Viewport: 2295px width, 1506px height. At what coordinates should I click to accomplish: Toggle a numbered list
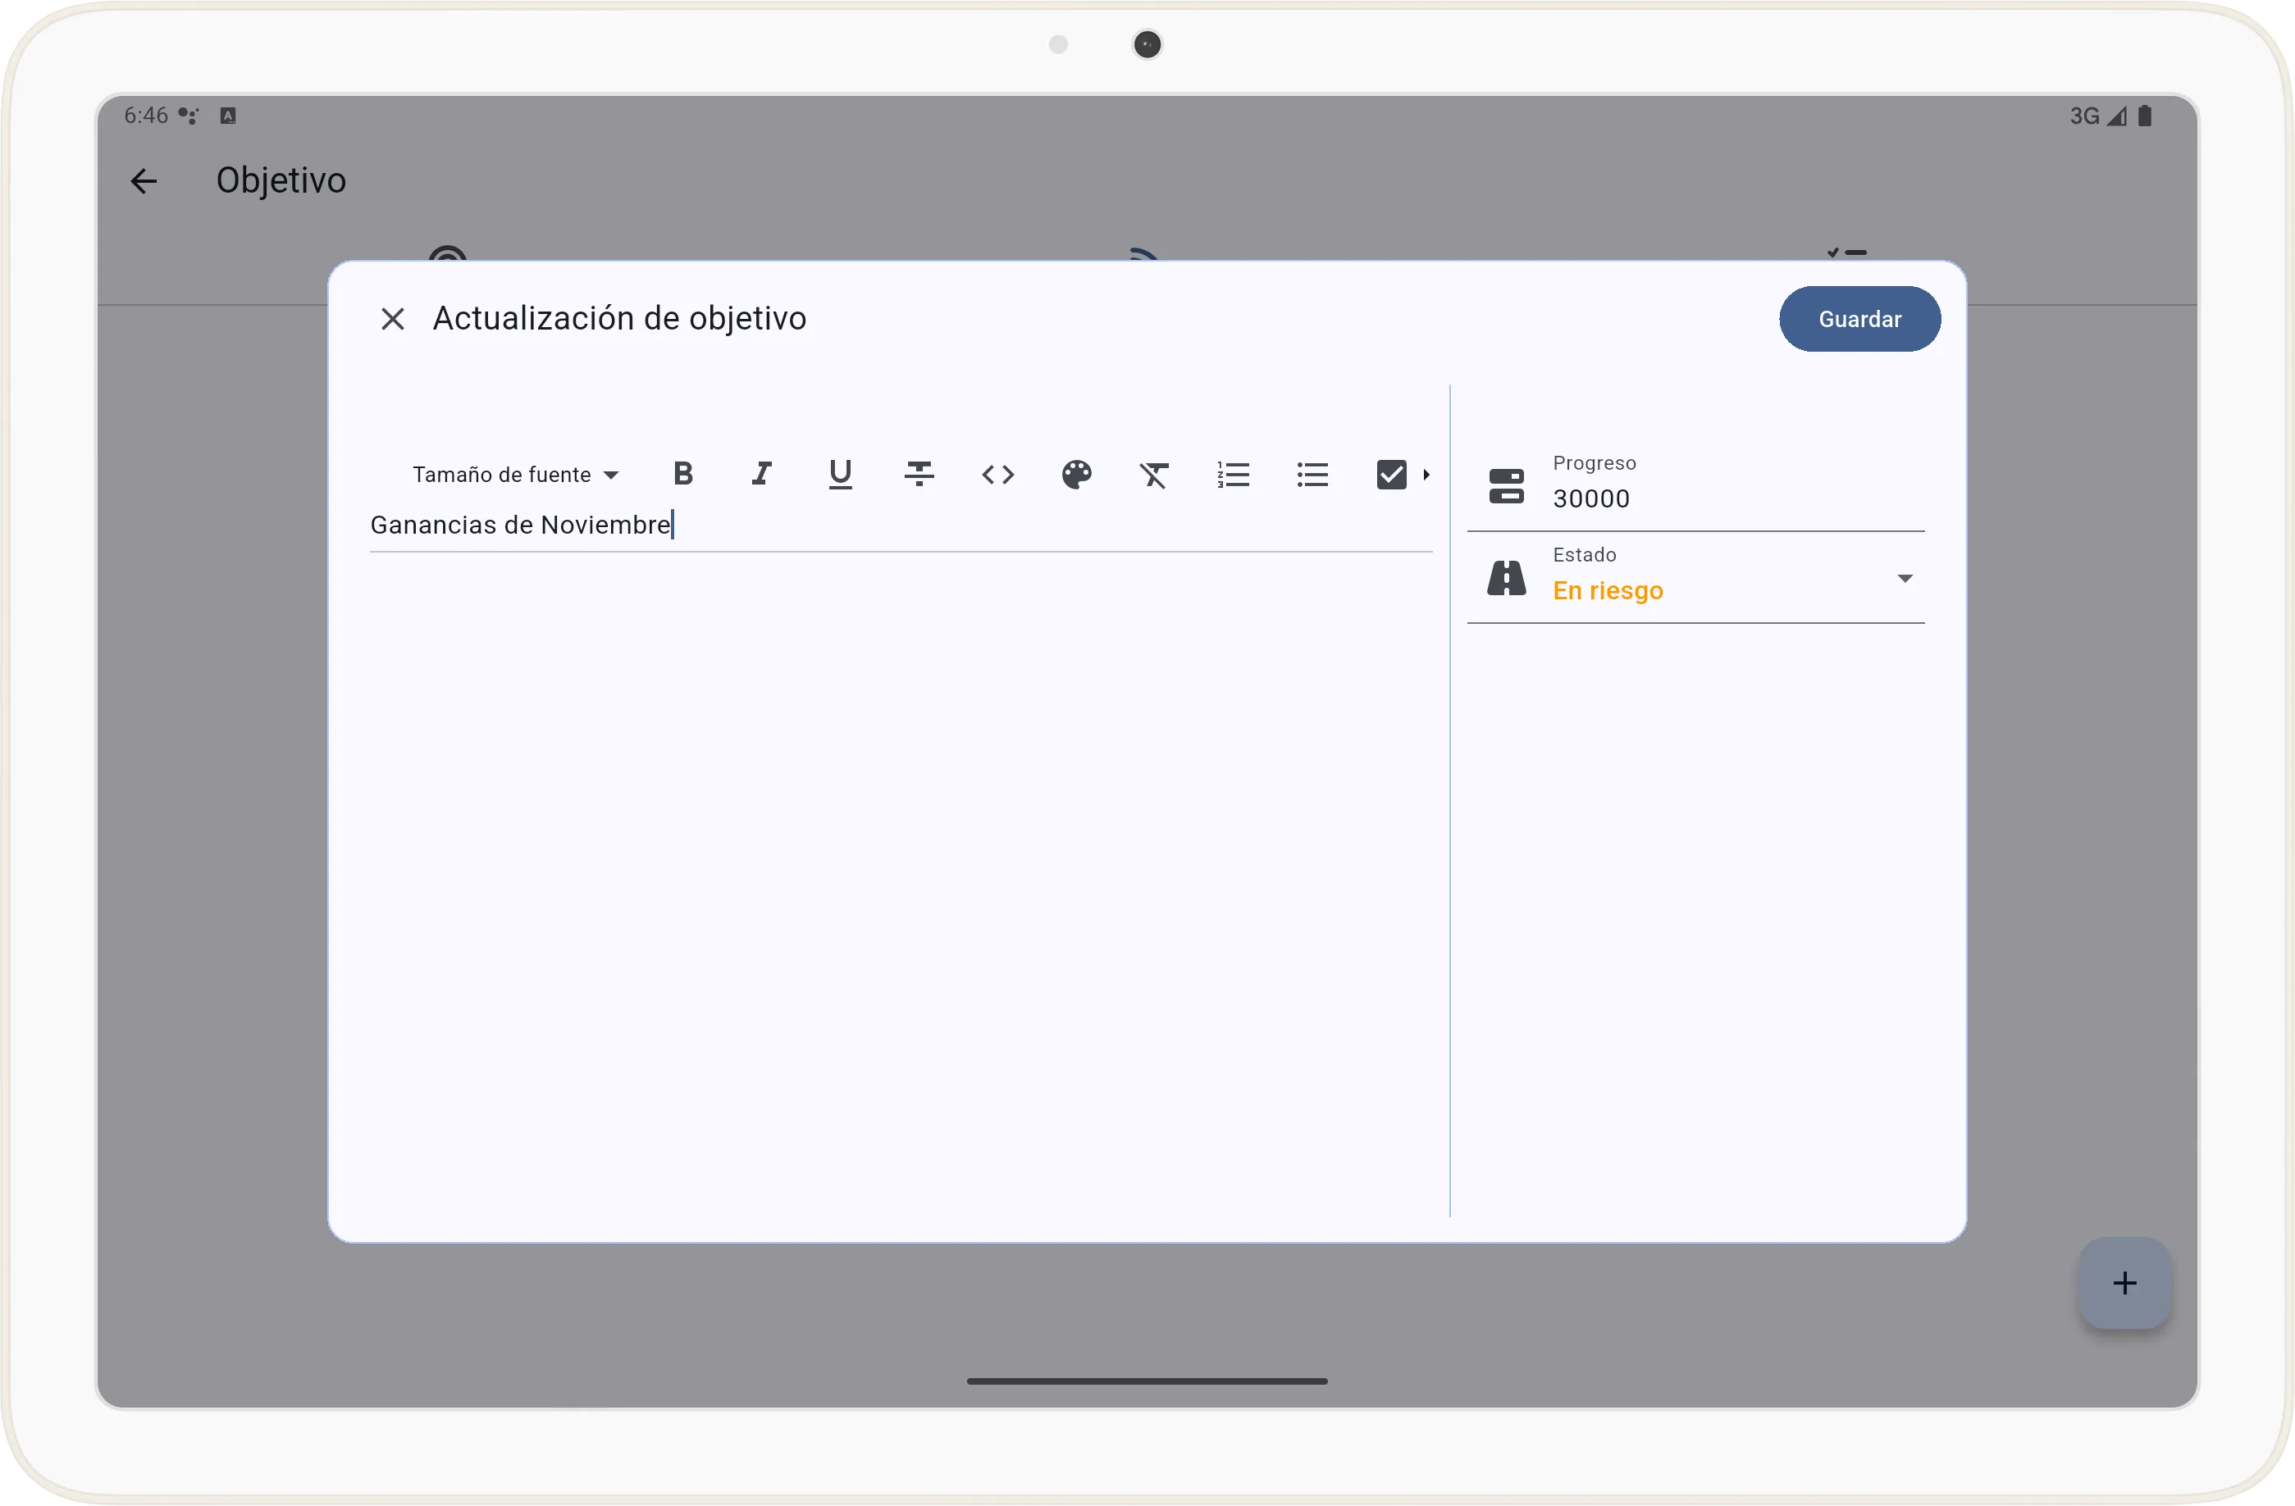click(1234, 473)
